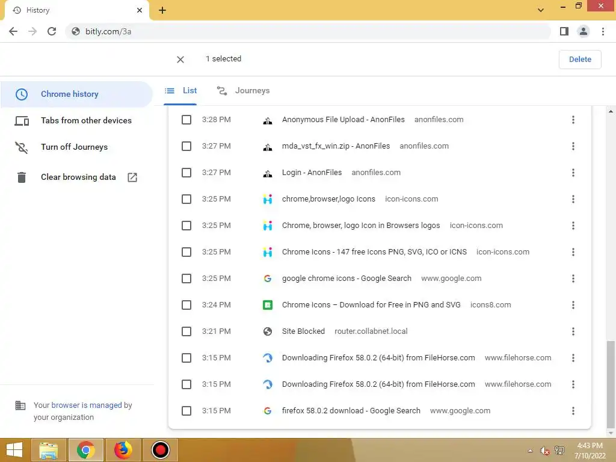Cancel the selection with the X icon
Image resolution: width=616 pixels, height=462 pixels.
180,60
